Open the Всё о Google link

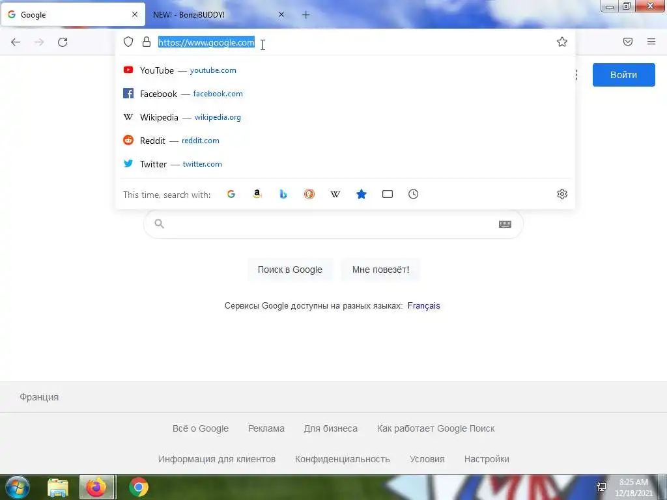tap(201, 428)
